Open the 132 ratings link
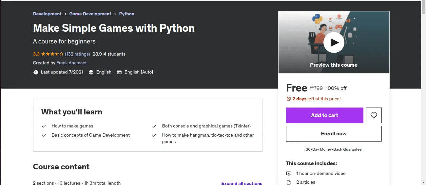The height and width of the screenshot is (185, 426). (x=77, y=54)
